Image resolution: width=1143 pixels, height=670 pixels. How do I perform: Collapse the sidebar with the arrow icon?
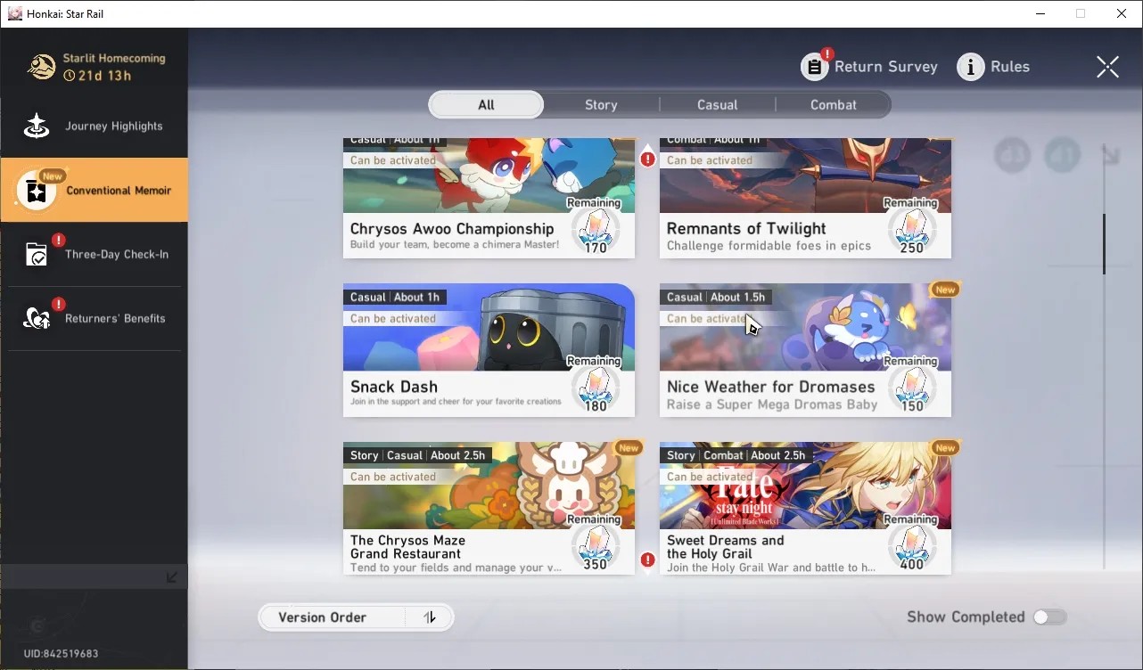172,577
